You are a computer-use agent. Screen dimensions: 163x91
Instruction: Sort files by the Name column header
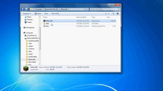tap(45, 17)
